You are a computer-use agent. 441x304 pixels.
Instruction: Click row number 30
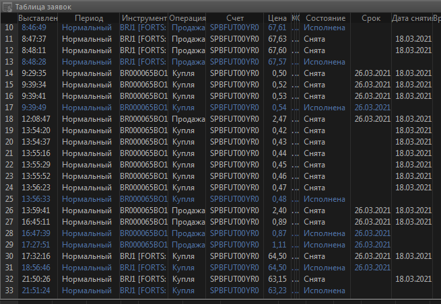(9, 256)
